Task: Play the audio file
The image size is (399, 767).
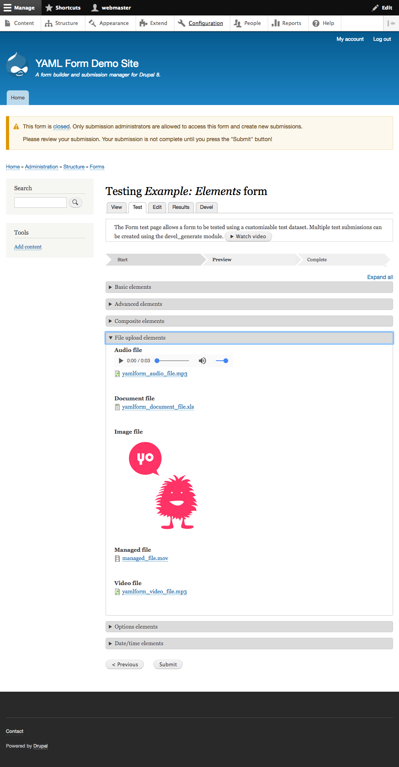Action: (121, 361)
